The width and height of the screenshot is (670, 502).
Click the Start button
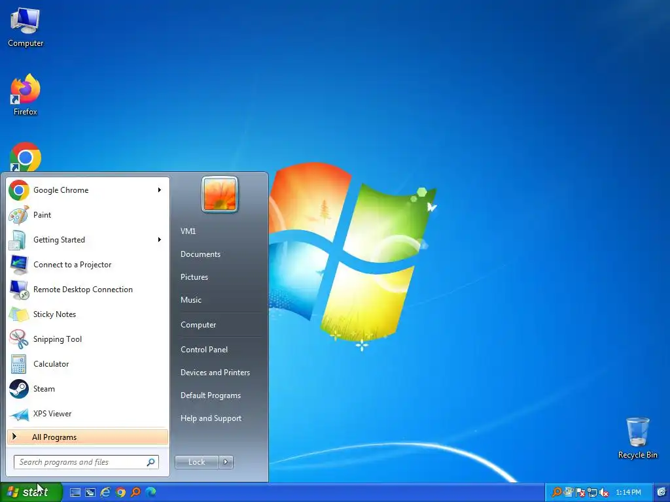pyautogui.click(x=31, y=492)
